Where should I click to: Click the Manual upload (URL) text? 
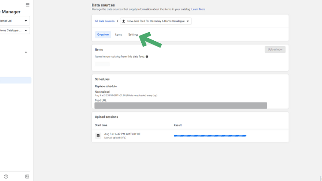115,138
